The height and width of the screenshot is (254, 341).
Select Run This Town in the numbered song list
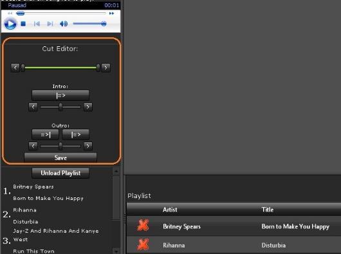click(33, 251)
